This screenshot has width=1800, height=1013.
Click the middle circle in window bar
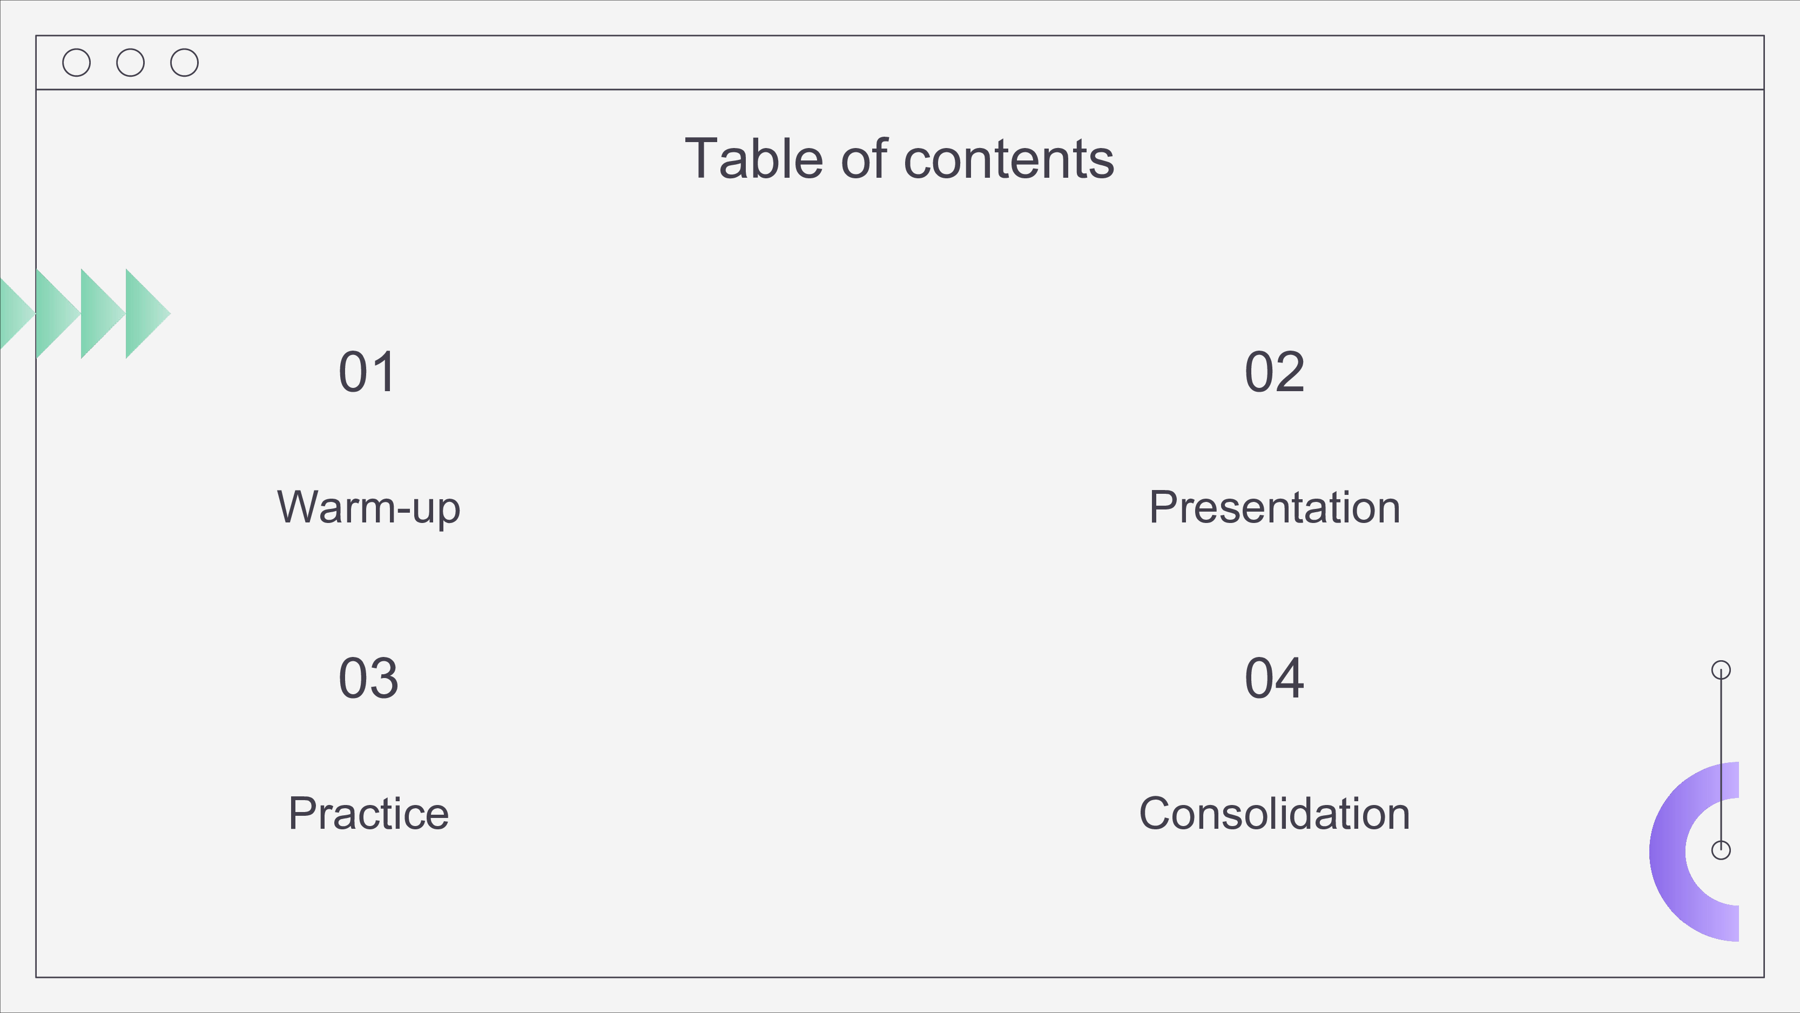pyautogui.click(x=130, y=62)
